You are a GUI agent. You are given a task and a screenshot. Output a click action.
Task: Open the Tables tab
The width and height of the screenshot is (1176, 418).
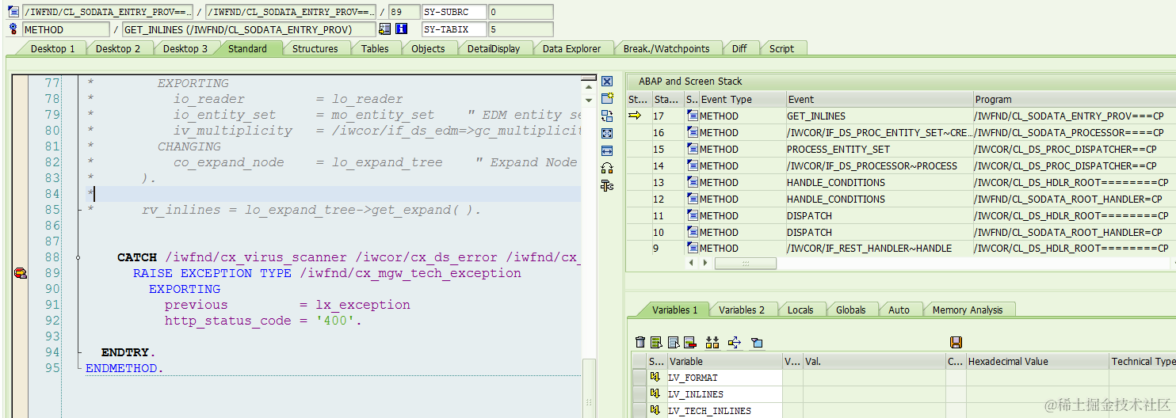tap(375, 48)
